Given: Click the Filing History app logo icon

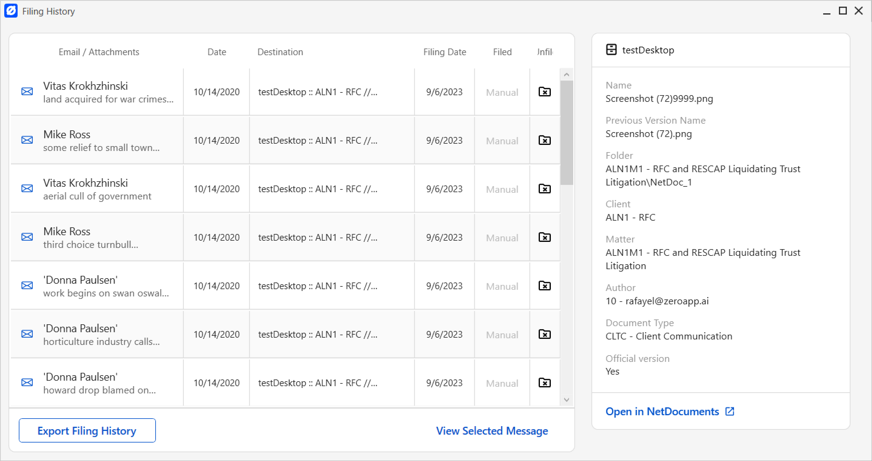Looking at the screenshot, I should pyautogui.click(x=11, y=11).
